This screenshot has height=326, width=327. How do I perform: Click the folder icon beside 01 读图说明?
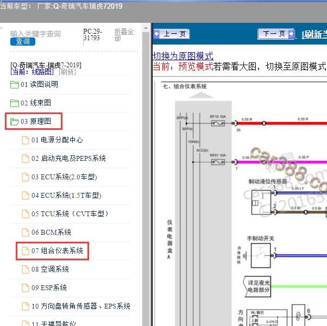point(15,85)
